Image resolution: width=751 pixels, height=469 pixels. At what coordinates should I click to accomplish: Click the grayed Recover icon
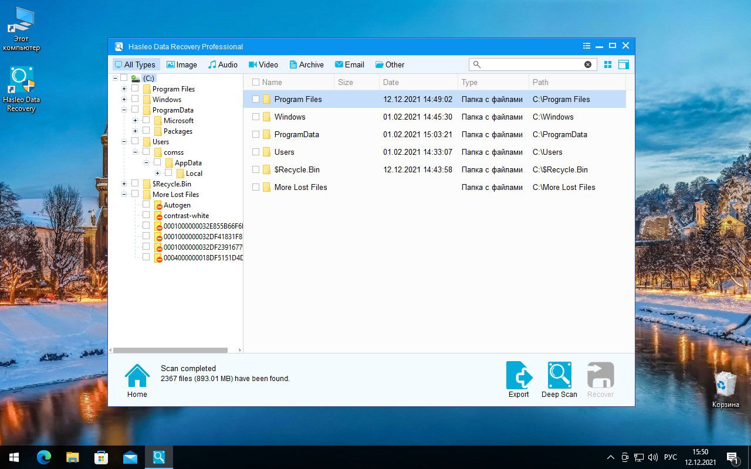(600, 375)
